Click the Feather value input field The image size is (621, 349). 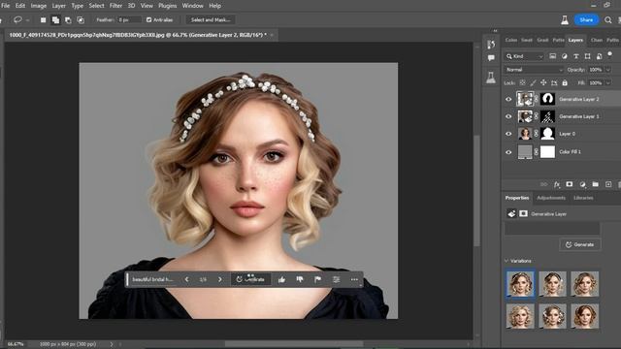129,19
